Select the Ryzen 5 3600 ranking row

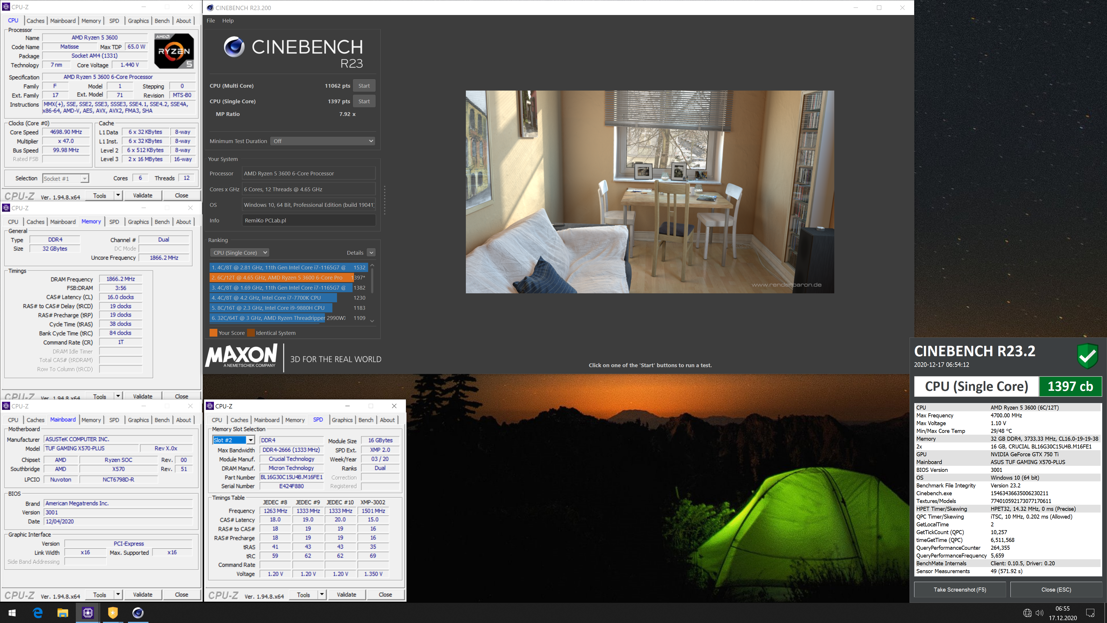tap(288, 278)
